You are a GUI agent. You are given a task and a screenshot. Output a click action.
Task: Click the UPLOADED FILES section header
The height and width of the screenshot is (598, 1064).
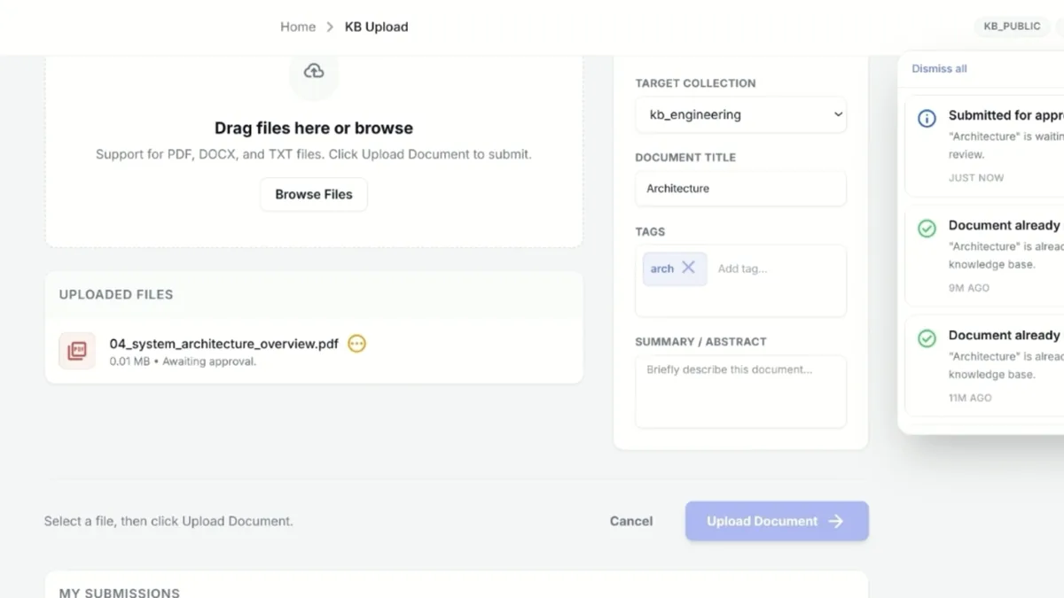[x=116, y=294]
